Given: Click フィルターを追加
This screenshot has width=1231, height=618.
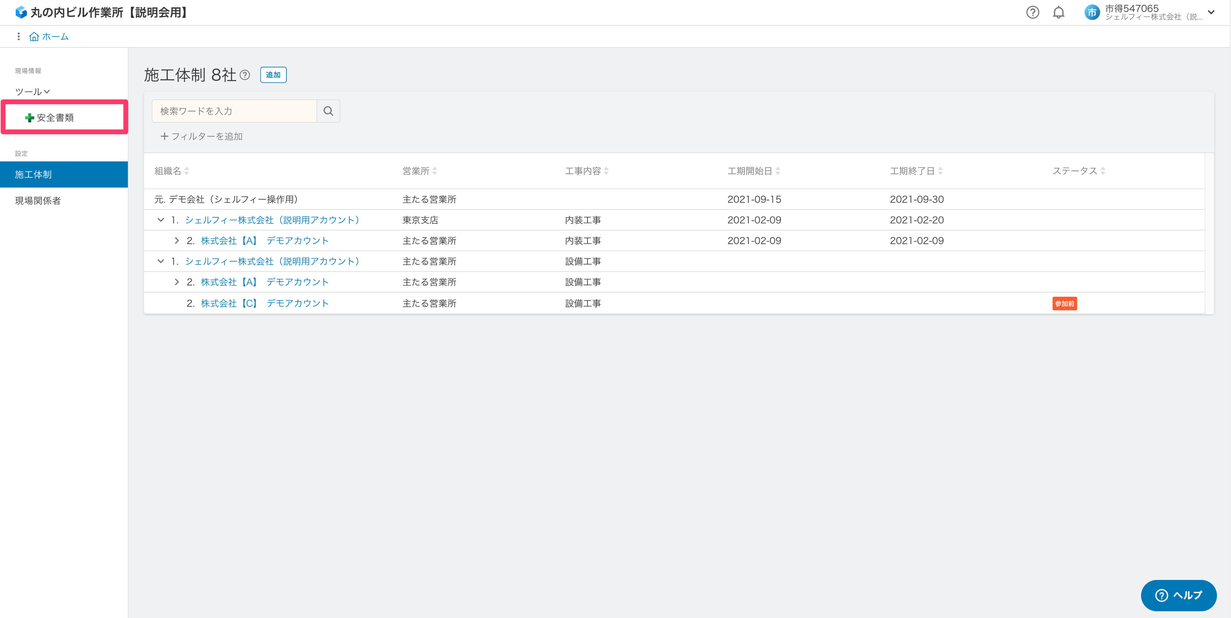Looking at the screenshot, I should click(x=201, y=136).
